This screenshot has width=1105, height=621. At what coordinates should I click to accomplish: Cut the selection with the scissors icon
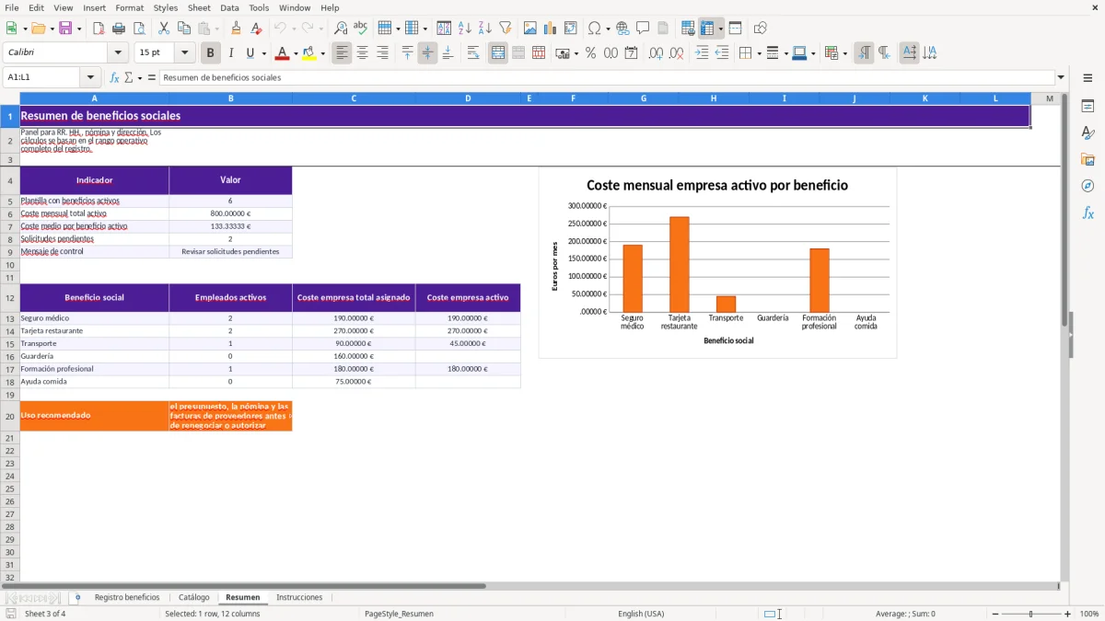point(164,29)
